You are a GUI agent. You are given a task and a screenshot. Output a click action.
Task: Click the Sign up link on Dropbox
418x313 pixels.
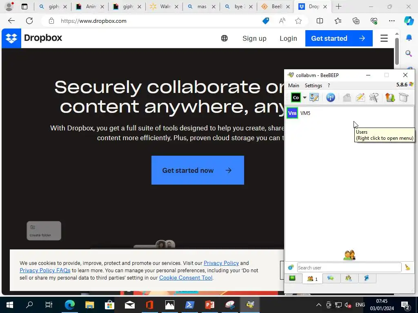pyautogui.click(x=254, y=38)
